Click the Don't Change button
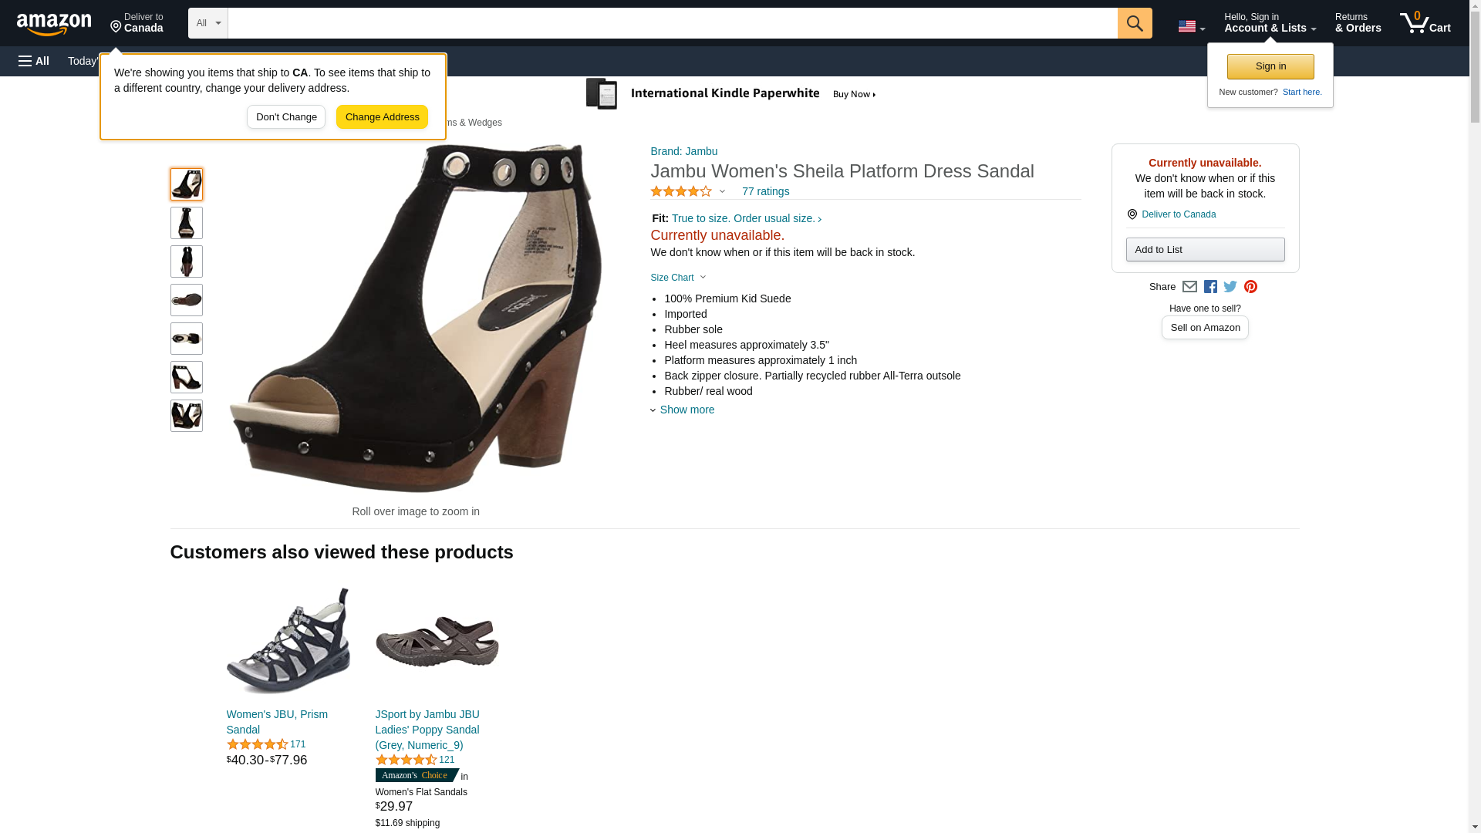 [286, 117]
